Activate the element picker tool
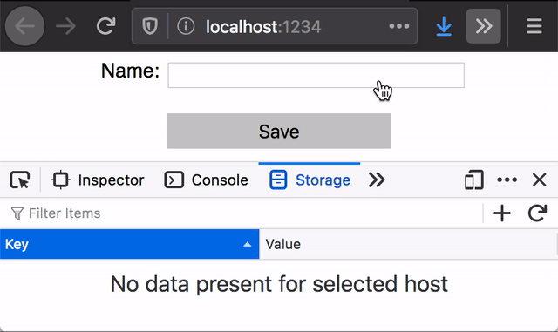The image size is (558, 332). coord(20,180)
